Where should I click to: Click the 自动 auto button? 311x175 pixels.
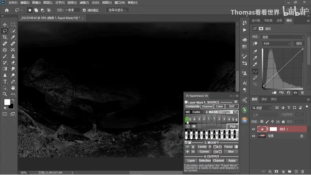click(299, 43)
